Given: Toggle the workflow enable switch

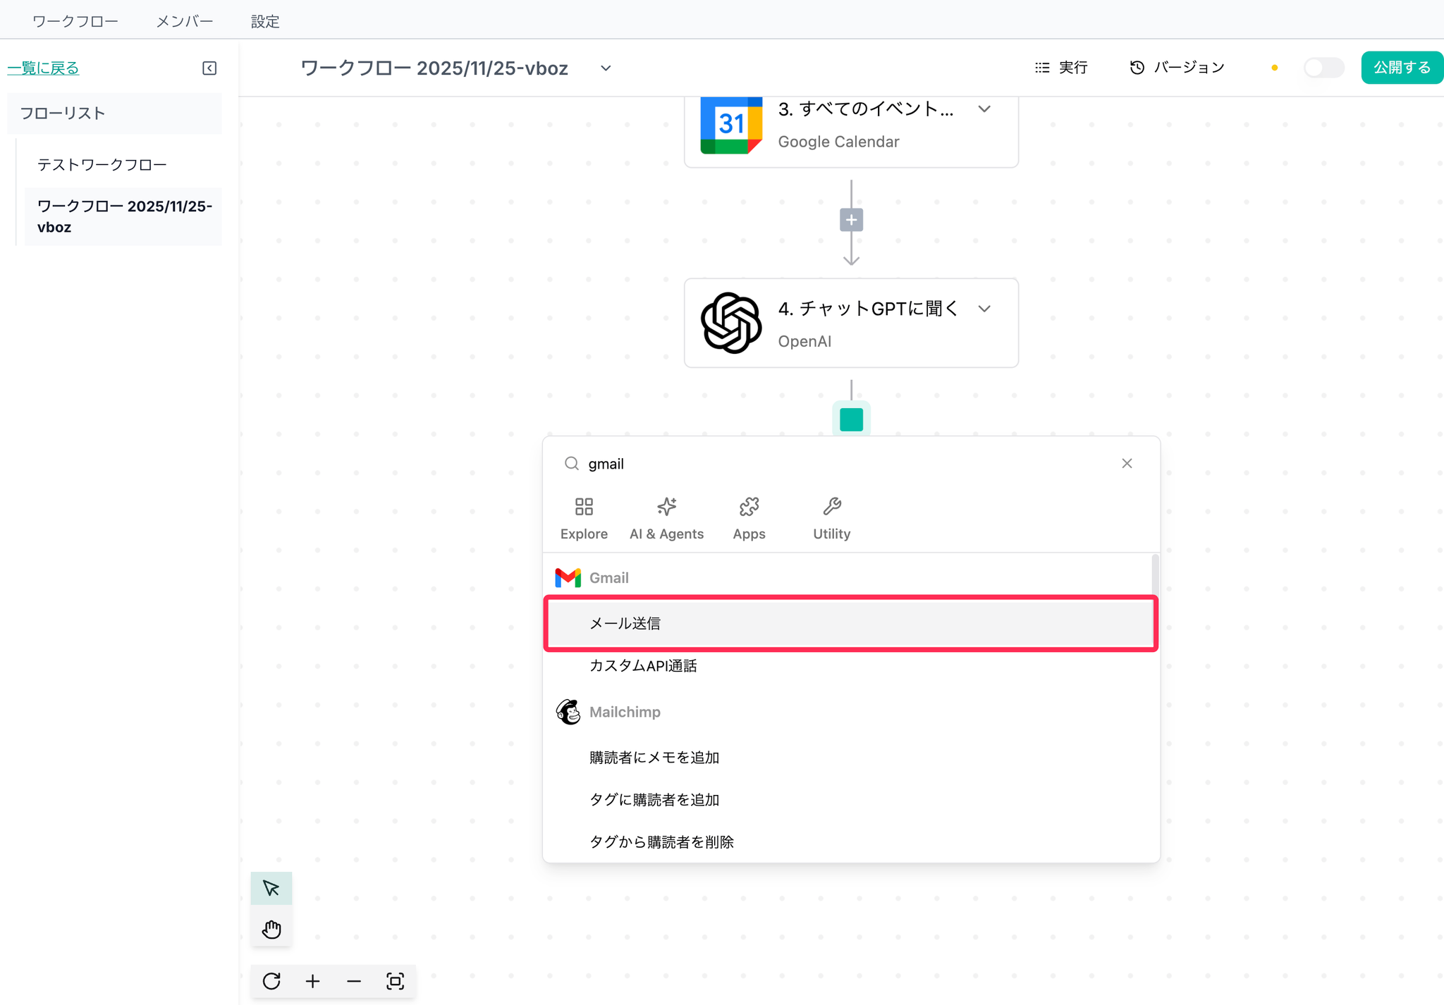Looking at the screenshot, I should 1323,68.
